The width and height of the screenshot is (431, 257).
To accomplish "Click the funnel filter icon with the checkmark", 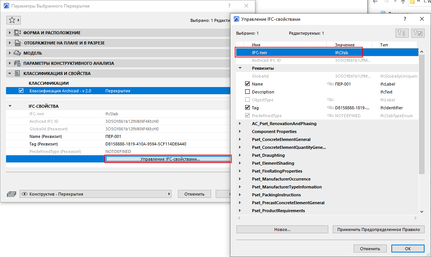I will click(418, 33).
